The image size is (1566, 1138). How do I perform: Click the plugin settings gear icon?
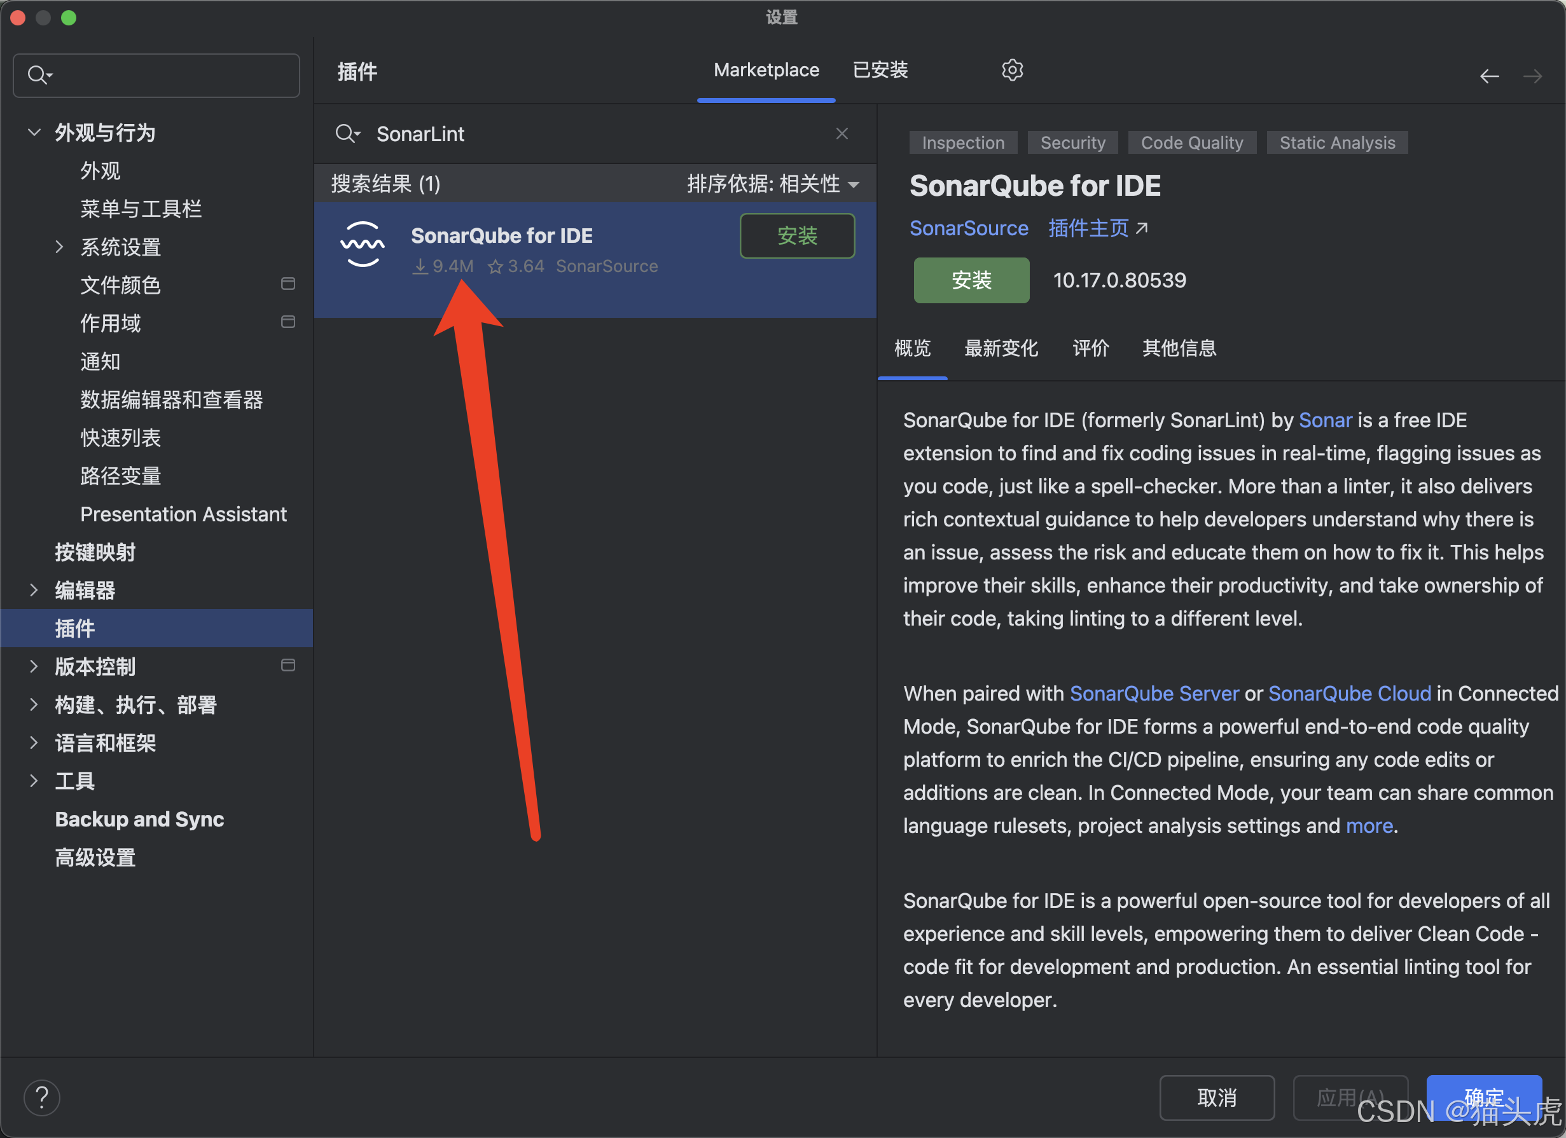pos(1011,71)
